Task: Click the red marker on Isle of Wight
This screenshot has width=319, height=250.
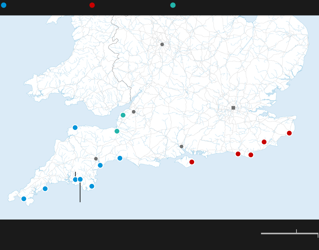Action: [192, 162]
